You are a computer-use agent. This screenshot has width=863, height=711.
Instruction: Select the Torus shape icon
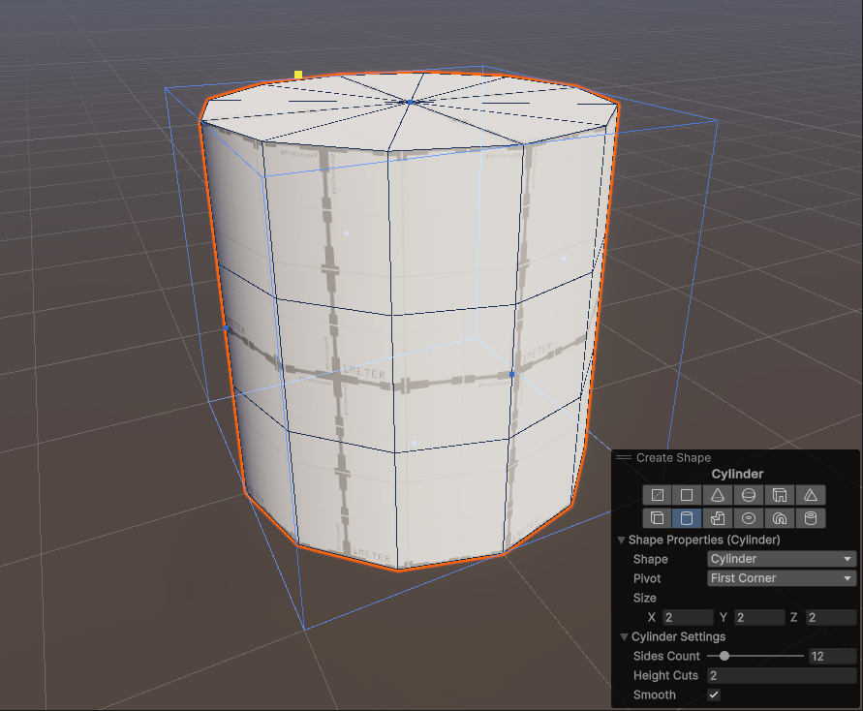749,518
